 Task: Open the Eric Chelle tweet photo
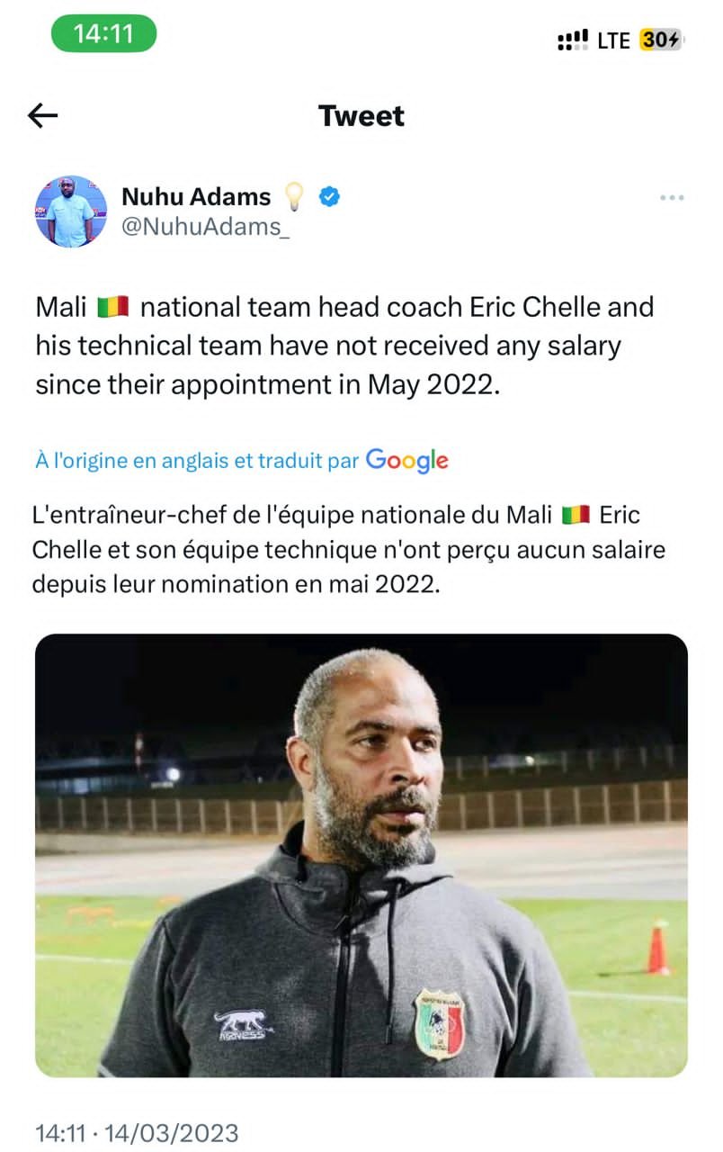pyautogui.click(x=361, y=855)
